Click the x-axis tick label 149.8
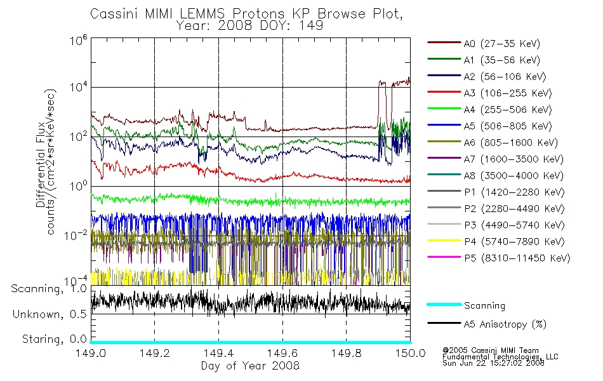Screen dimensions: 603x381 tap(346, 353)
